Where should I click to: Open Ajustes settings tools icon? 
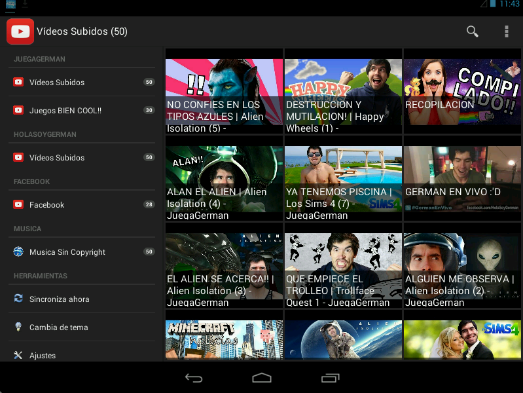tap(18, 355)
